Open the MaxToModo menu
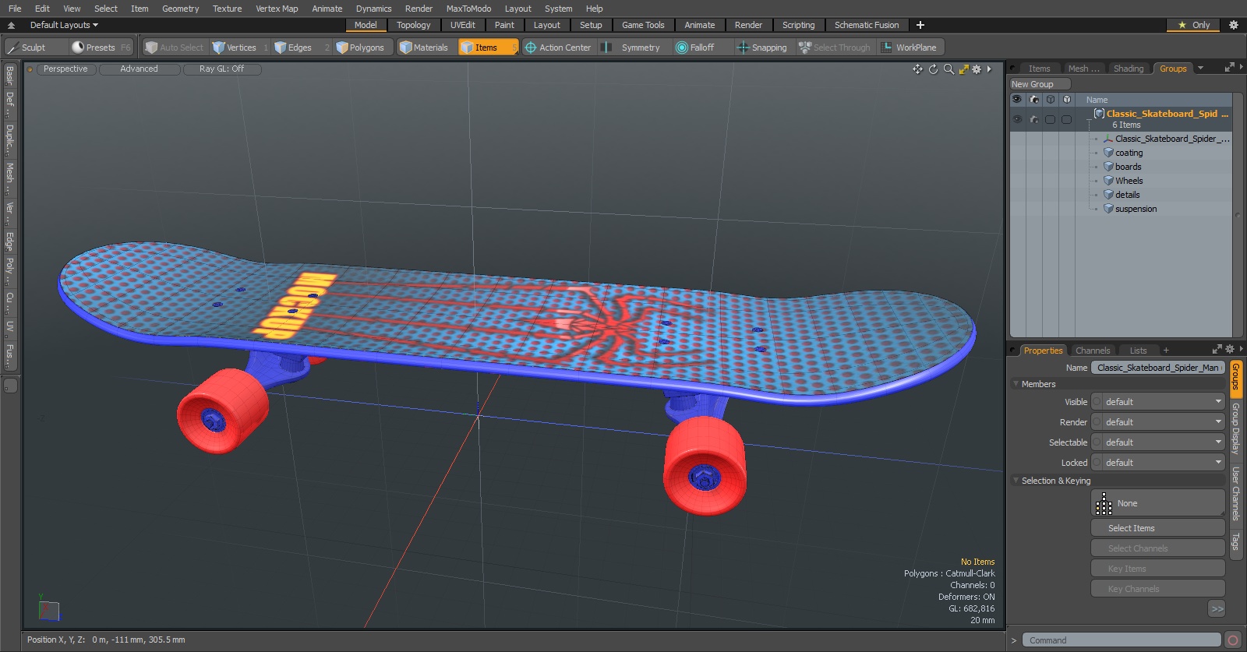Image resolution: width=1247 pixels, height=652 pixels. tap(469, 9)
